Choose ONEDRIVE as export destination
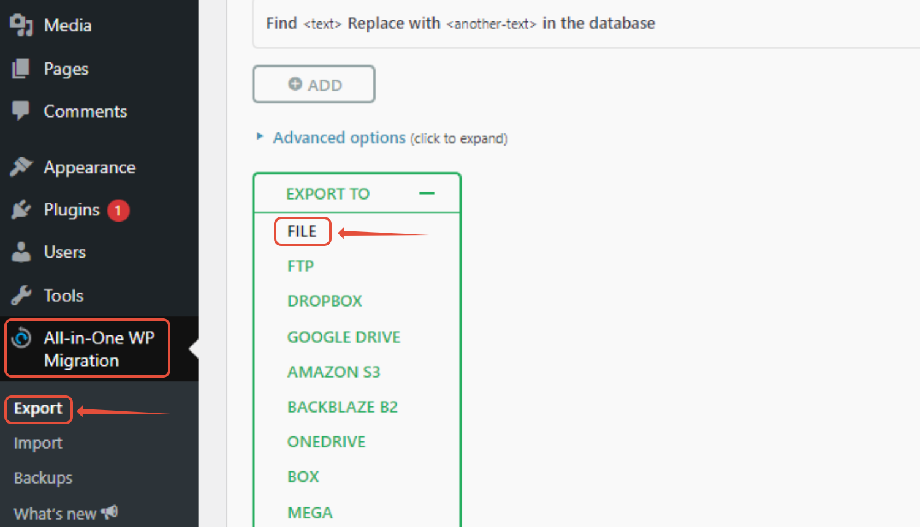 (327, 442)
